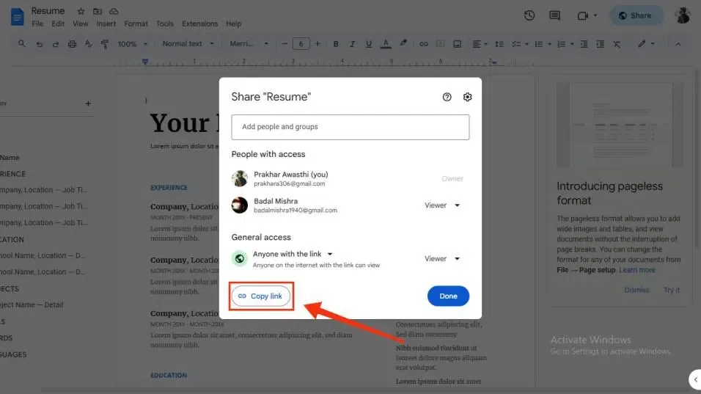Click the search menus magnifier icon

21,44
